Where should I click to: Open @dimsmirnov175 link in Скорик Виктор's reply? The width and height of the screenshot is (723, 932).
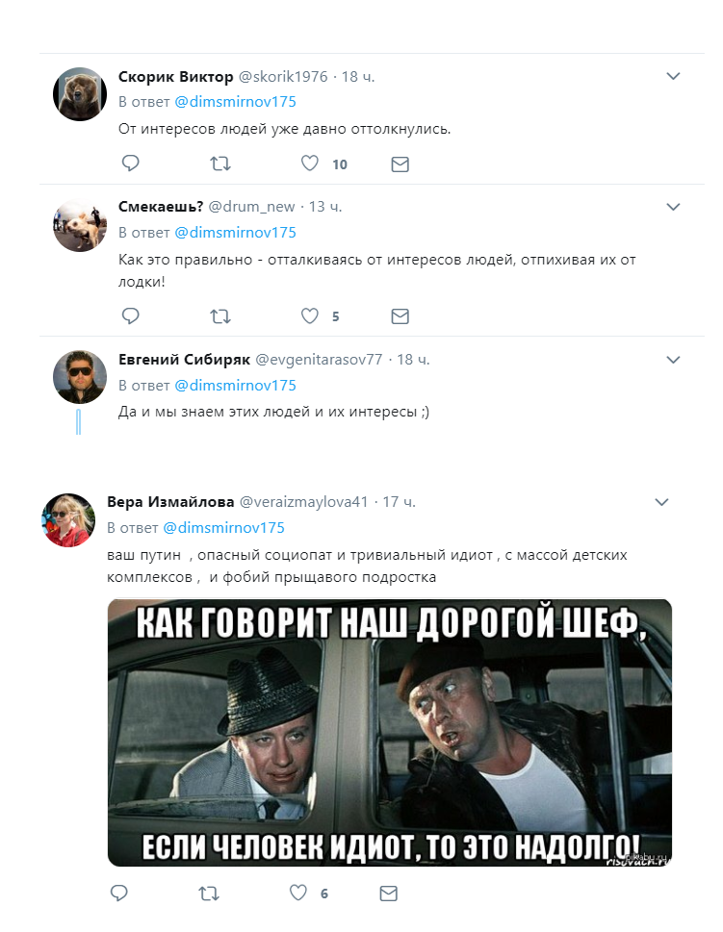235,102
